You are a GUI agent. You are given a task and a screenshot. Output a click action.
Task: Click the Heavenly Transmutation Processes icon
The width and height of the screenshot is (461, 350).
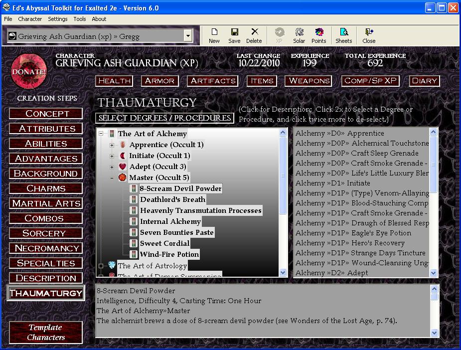click(x=134, y=210)
